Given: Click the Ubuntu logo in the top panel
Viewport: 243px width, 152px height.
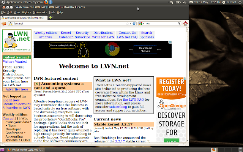Looking at the screenshot, I should tap(3, 2).
